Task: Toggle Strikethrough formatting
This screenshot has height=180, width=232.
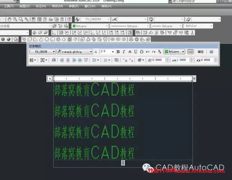Action: pyautogui.click(x=130, y=52)
